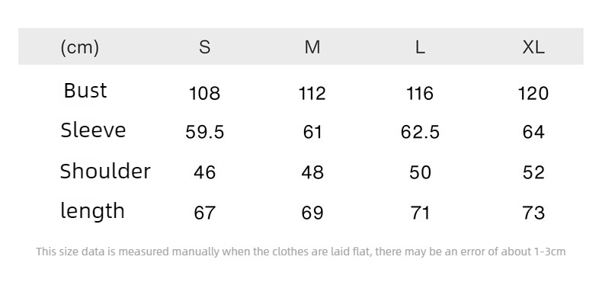The height and width of the screenshot is (295, 602).
Task: Click the Sleeve row label
Action: coord(93,130)
